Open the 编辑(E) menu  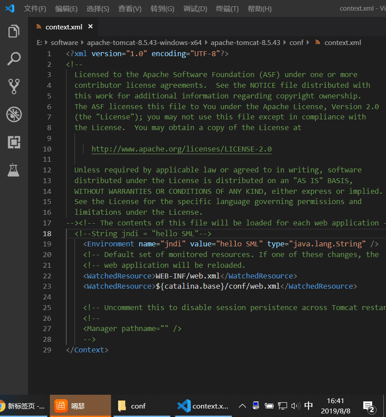coord(66,9)
